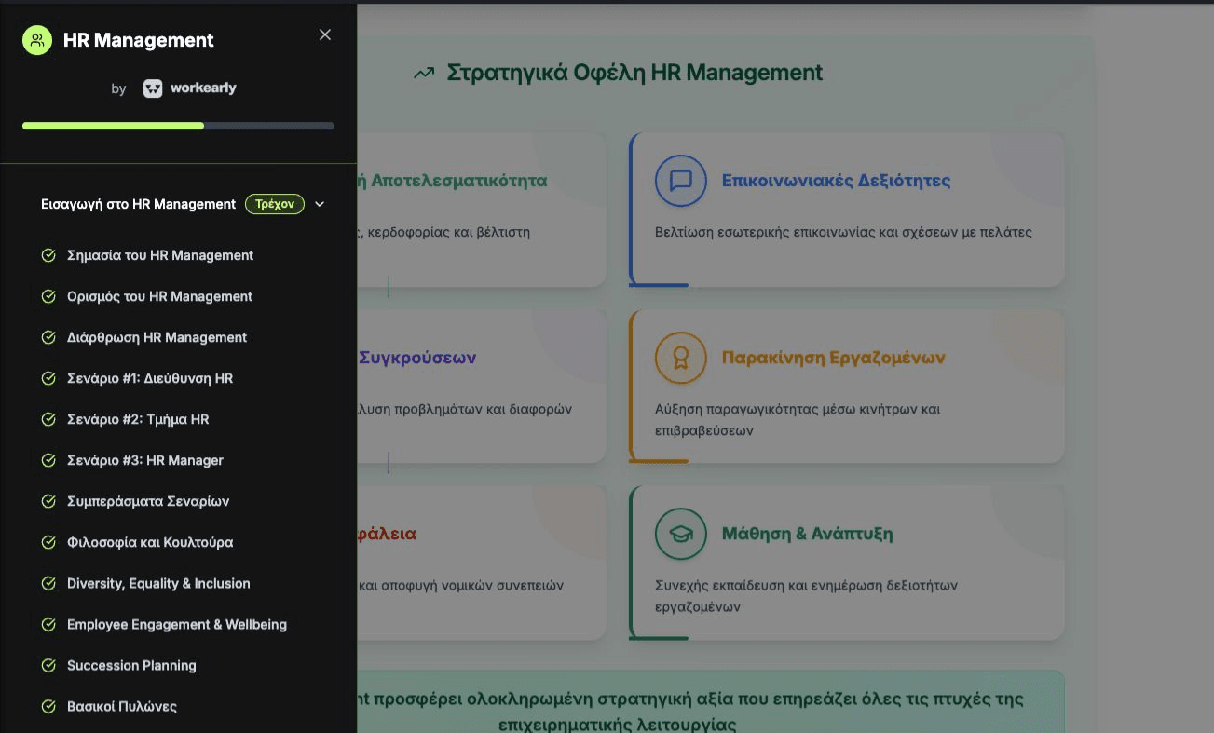
Task: Select the speech bubble icon on Επικοινωνιακές Δεξιότητες
Action: [x=680, y=181]
